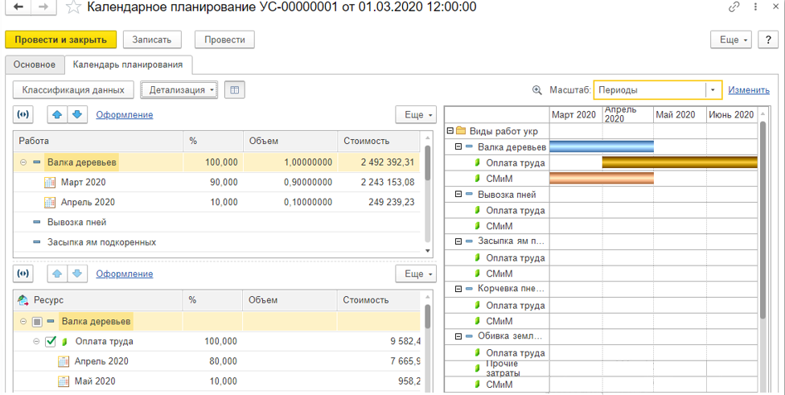The height and width of the screenshot is (395, 785).
Task: Select the blue Валка деревьев Gantt bar
Action: (x=601, y=147)
